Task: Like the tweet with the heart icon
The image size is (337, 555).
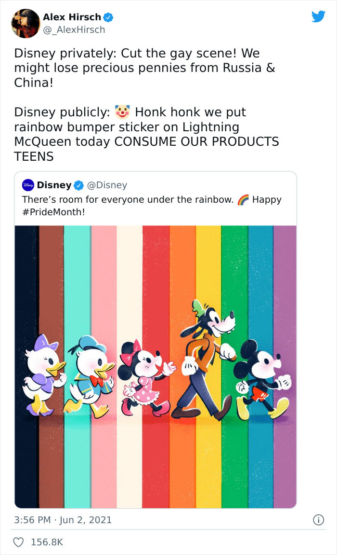Action: [x=19, y=542]
